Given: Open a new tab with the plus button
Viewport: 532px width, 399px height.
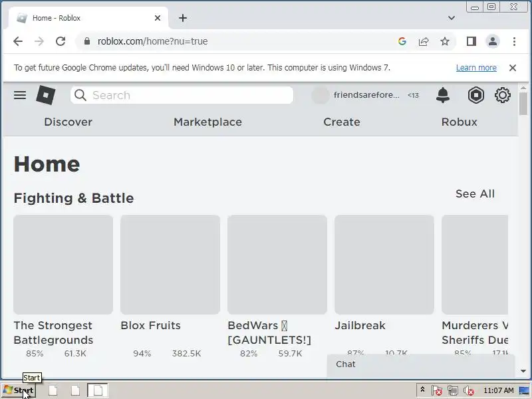Looking at the screenshot, I should tap(182, 18).
